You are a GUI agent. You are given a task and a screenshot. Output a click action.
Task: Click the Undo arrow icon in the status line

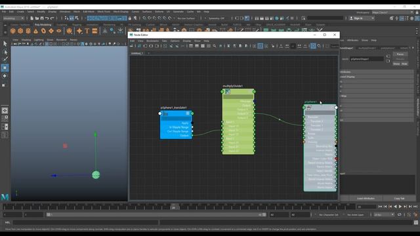click(47, 18)
